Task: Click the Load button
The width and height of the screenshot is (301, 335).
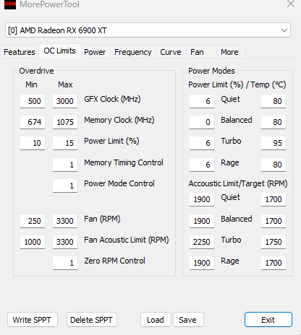Action: point(156,320)
